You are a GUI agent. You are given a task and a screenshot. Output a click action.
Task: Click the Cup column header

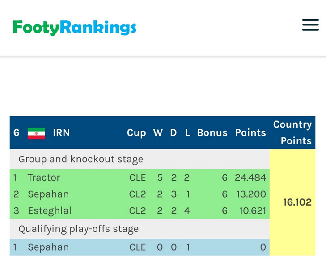[x=136, y=133]
